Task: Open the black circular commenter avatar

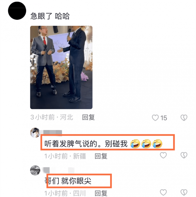Action: pyautogui.click(x=17, y=11)
